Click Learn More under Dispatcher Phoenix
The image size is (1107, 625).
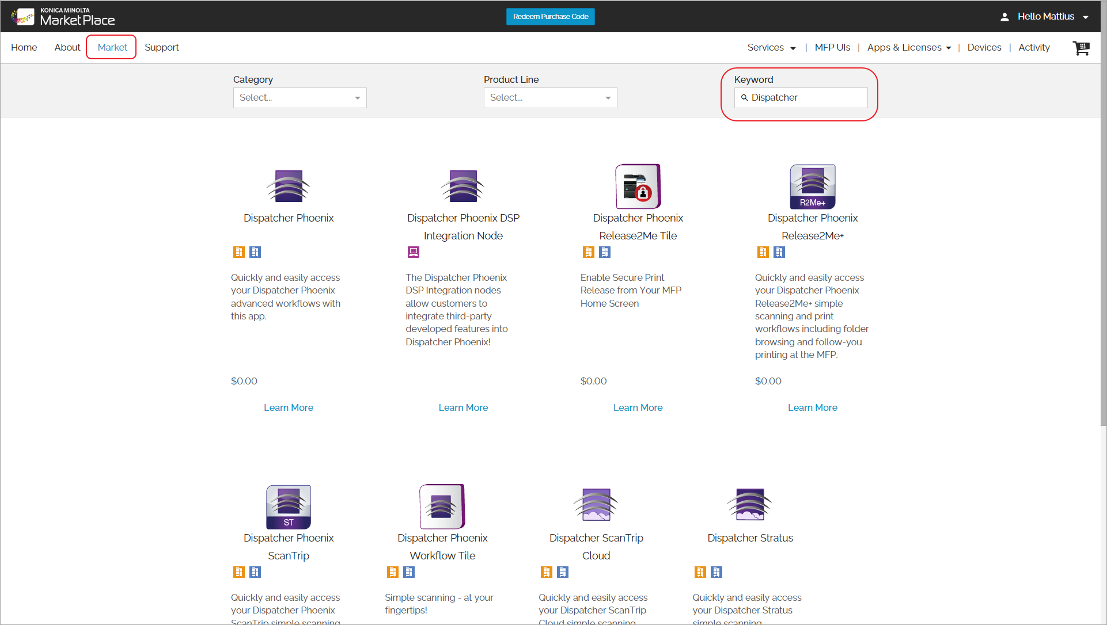pyautogui.click(x=289, y=407)
